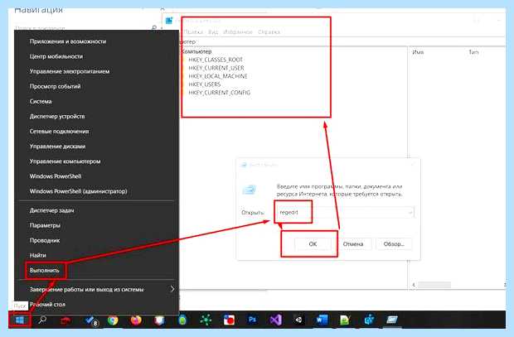Viewport: 514px width, 337px height.
Task: Select HKEY_CURRENT_USER key
Action: pyautogui.click(x=216, y=68)
